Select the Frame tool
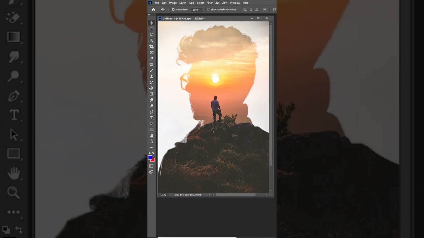 152,53
